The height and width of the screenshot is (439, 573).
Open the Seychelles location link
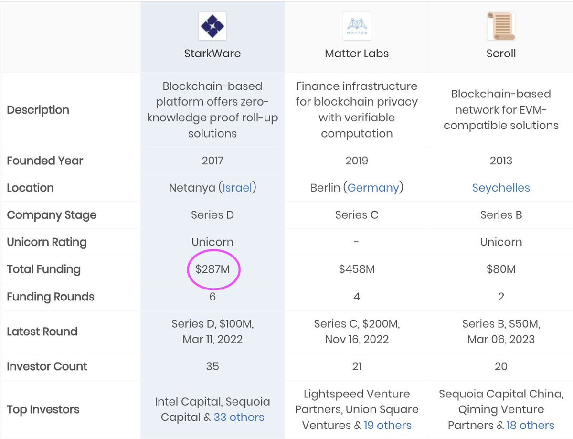(501, 188)
